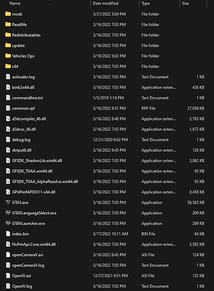Click the openCameraV.asi file icon
This screenshot has width=214, height=291.
[8, 255]
